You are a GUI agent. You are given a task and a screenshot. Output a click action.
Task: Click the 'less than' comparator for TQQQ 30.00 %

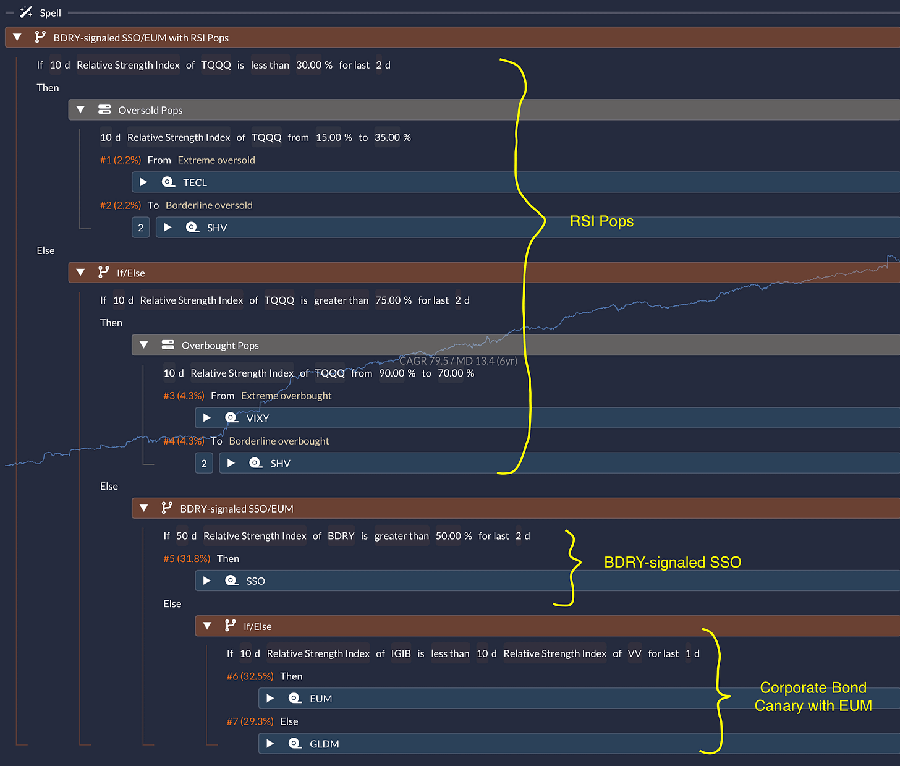[270, 65]
